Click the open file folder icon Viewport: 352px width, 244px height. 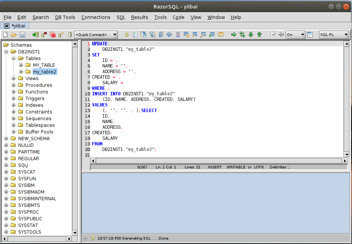(14, 34)
